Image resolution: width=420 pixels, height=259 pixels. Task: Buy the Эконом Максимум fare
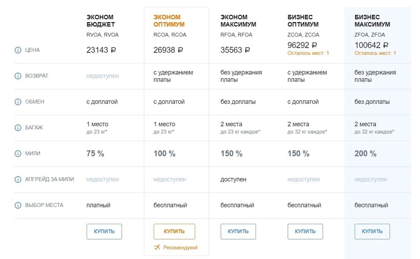point(238,231)
